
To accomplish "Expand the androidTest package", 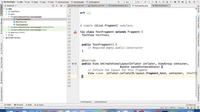I will (x=9, y=27).
